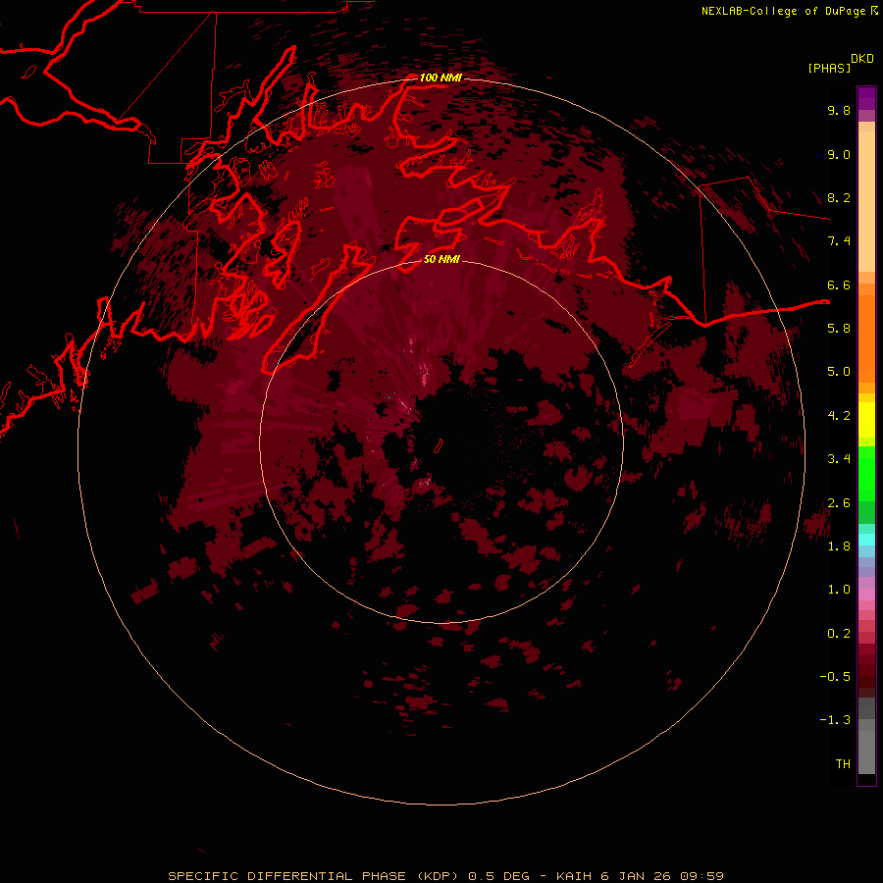
Task: Click the 1.0 value on the color scale
Action: 839,590
